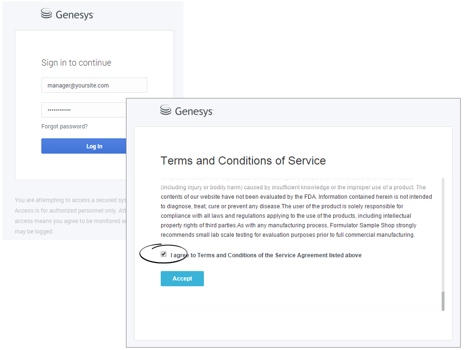This screenshot has width=464, height=350.
Task: Click the terms scrollbar thumb
Action: [443, 301]
